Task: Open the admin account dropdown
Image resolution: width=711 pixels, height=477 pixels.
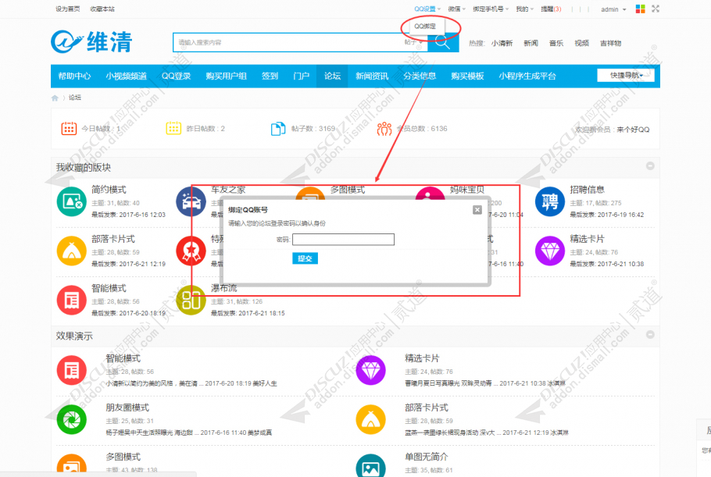Action: tap(613, 9)
